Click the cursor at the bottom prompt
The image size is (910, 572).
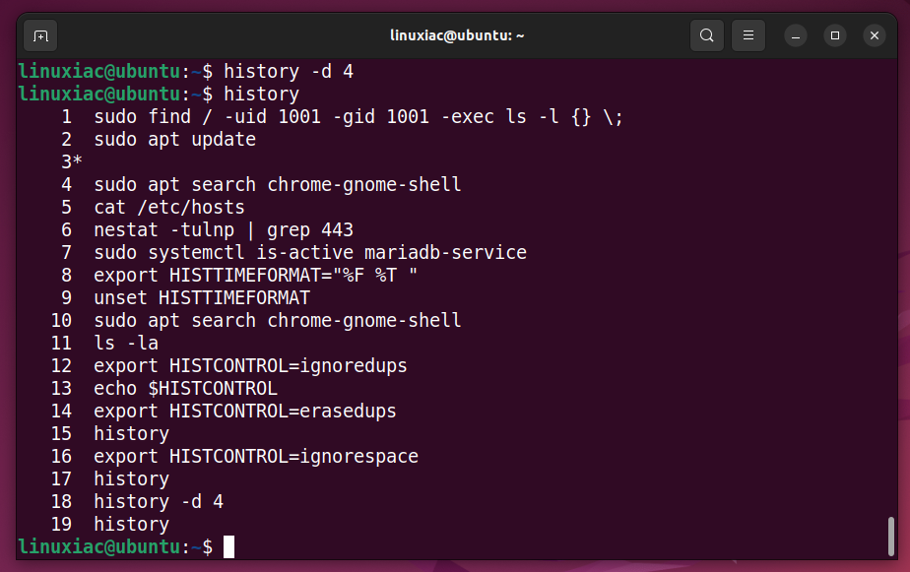coord(229,547)
